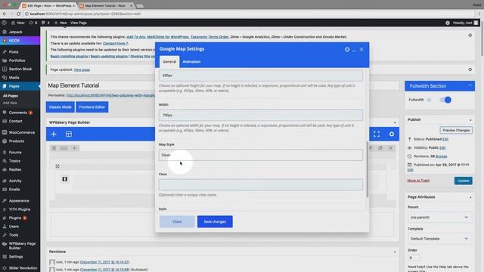Click the inner column move handle icon

tap(57, 166)
